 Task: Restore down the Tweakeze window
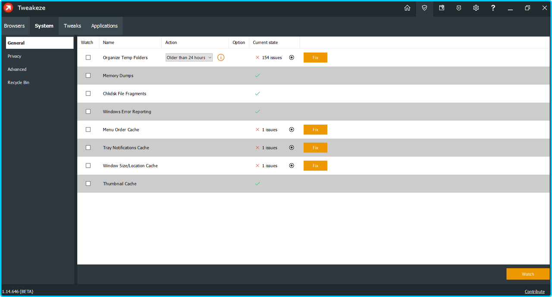(x=527, y=8)
